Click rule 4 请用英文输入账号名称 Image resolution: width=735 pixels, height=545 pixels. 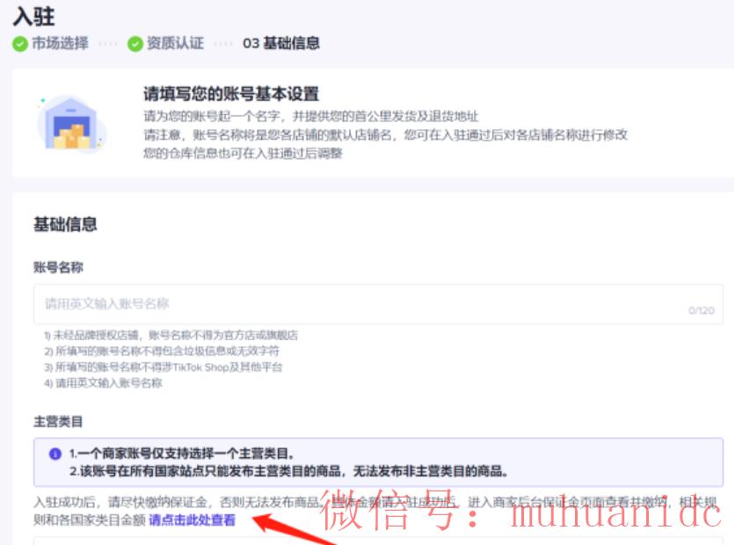pos(103,382)
